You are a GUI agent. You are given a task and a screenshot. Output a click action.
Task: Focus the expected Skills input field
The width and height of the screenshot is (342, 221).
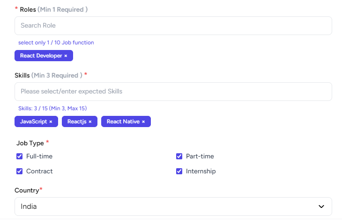click(173, 92)
